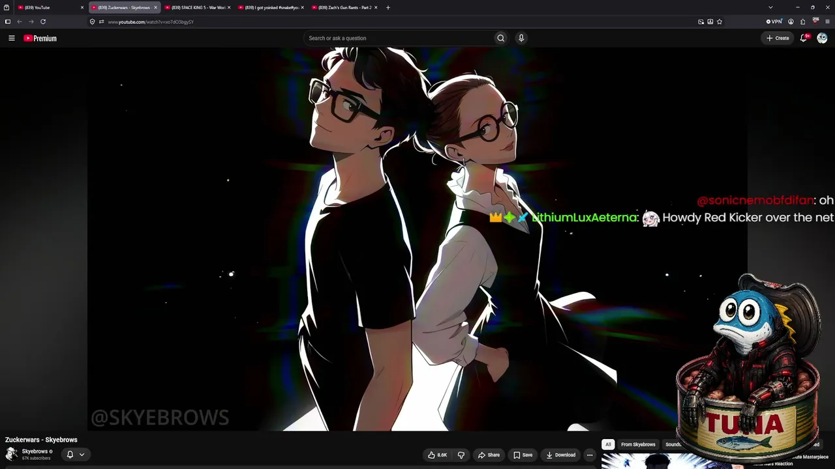The width and height of the screenshot is (835, 469).
Task: Click the Zuckerwars video player
Action: [x=417, y=239]
